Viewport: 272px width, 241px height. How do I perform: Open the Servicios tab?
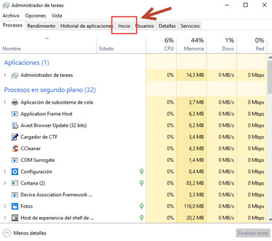[x=190, y=26]
